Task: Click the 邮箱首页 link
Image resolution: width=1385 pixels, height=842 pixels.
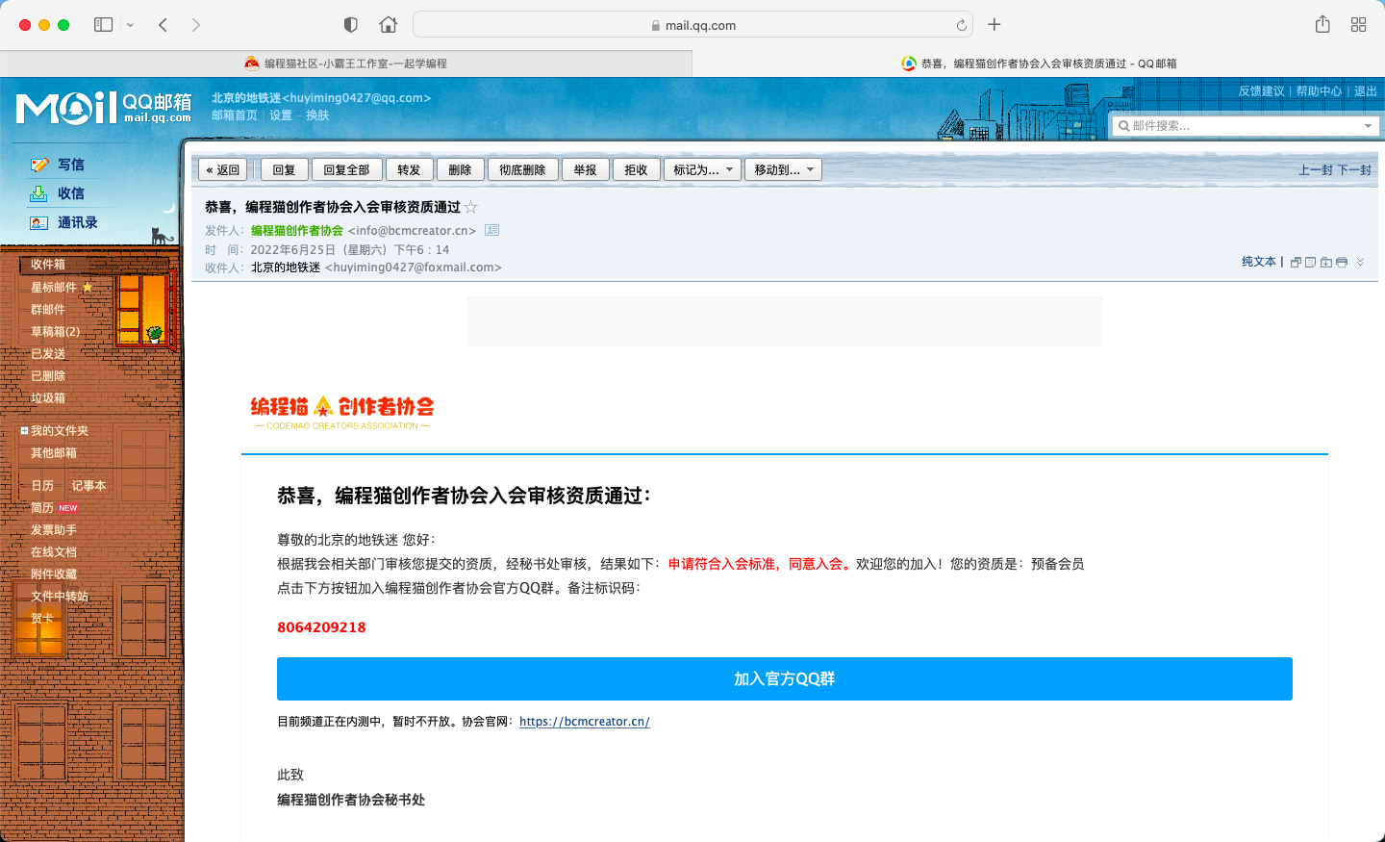Action: 235,115
